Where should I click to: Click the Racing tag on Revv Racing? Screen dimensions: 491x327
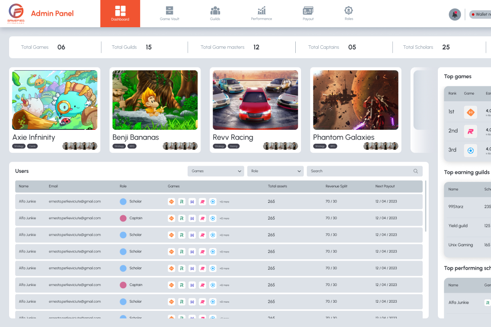(x=234, y=146)
